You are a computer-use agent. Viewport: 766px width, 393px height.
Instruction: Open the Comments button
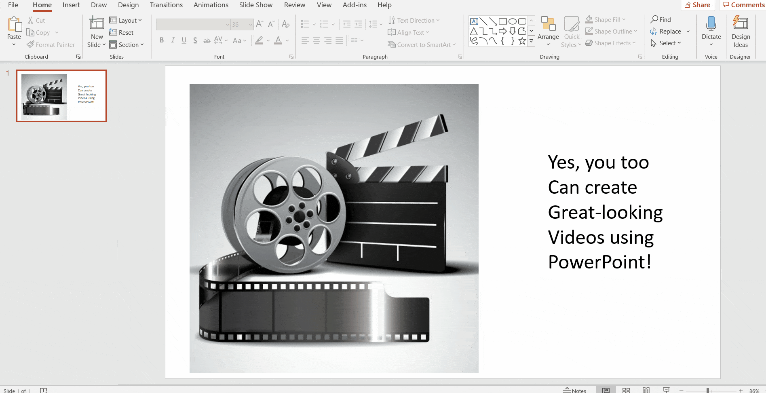tap(743, 5)
